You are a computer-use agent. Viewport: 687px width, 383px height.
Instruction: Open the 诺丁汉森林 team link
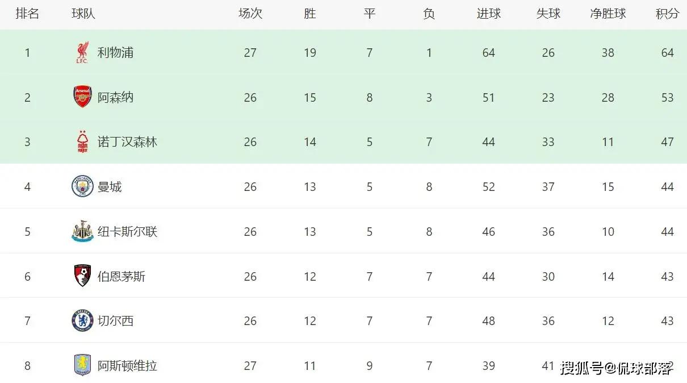pyautogui.click(x=127, y=142)
